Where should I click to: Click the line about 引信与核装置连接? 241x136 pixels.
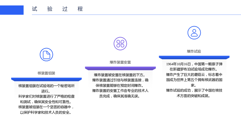click(x=120, y=83)
